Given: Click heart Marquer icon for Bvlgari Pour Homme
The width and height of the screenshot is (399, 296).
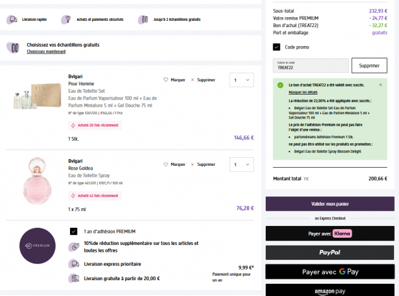Looking at the screenshot, I should point(166,80).
